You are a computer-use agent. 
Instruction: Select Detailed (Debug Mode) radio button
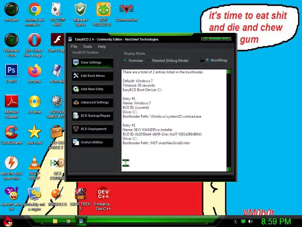[x=149, y=61]
